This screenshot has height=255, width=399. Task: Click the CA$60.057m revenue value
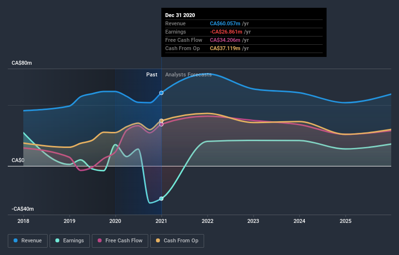(225, 23)
